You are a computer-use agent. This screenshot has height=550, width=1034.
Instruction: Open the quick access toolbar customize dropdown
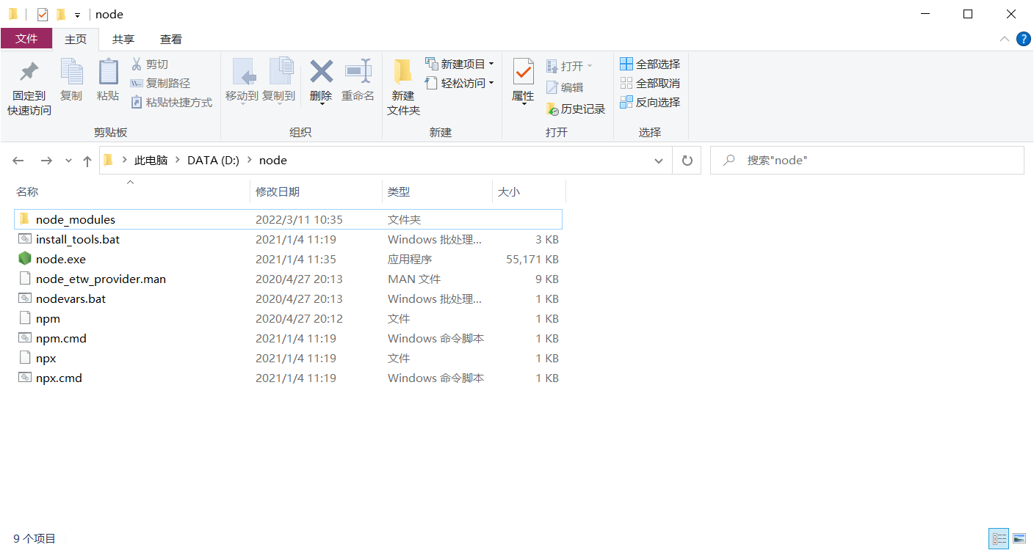point(77,15)
